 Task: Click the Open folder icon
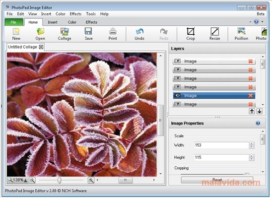[40, 32]
